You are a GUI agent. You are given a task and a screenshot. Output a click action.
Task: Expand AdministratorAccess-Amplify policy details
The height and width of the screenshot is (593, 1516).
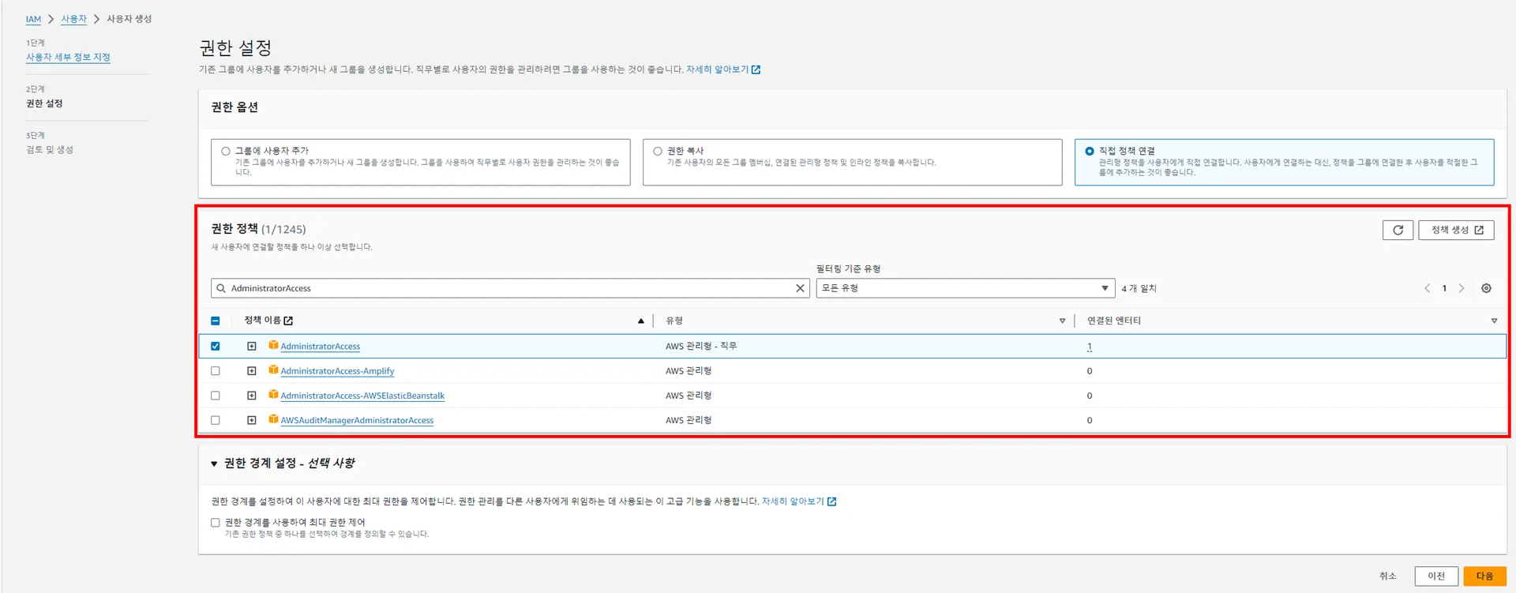point(252,371)
